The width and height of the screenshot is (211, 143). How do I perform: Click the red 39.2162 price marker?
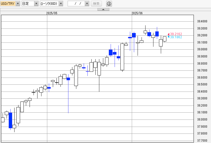tap(175, 34)
